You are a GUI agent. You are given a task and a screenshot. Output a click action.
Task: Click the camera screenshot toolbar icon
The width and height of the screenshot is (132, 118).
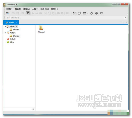point(58,13)
